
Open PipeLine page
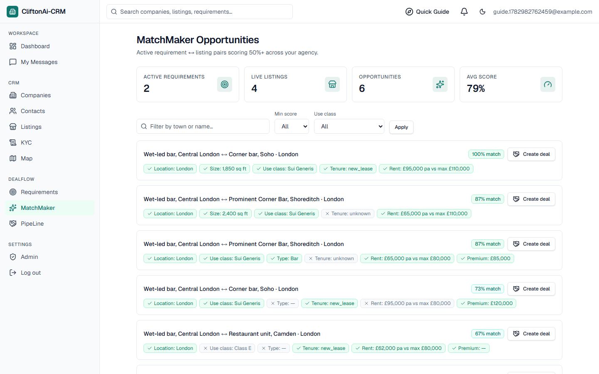[x=50, y=224]
